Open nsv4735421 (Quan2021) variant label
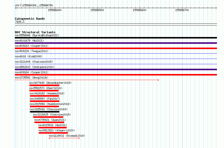The width and height of the screenshot is (224, 148). [50, 120]
